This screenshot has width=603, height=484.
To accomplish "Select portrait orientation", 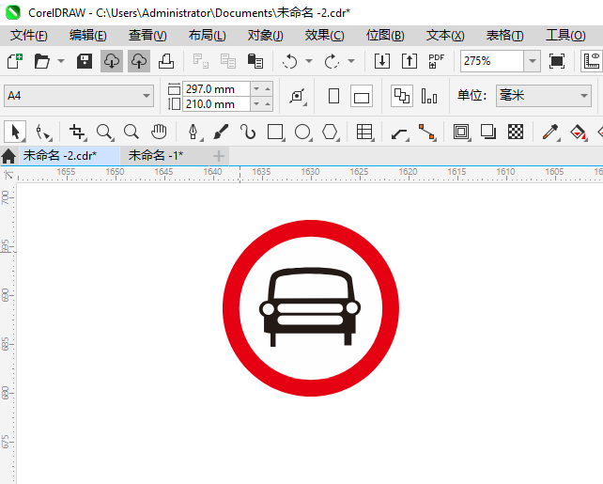I will (x=333, y=96).
